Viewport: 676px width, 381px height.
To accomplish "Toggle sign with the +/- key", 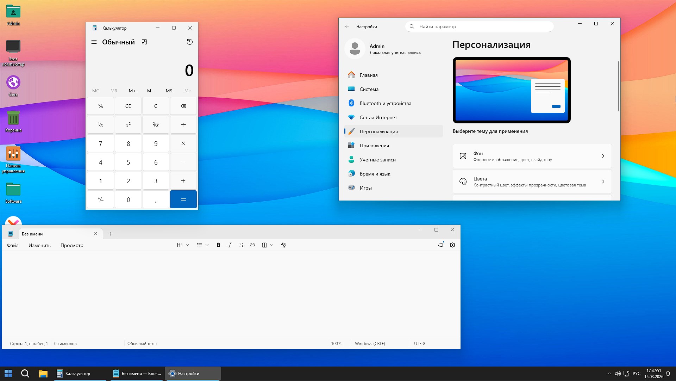I will [100, 199].
